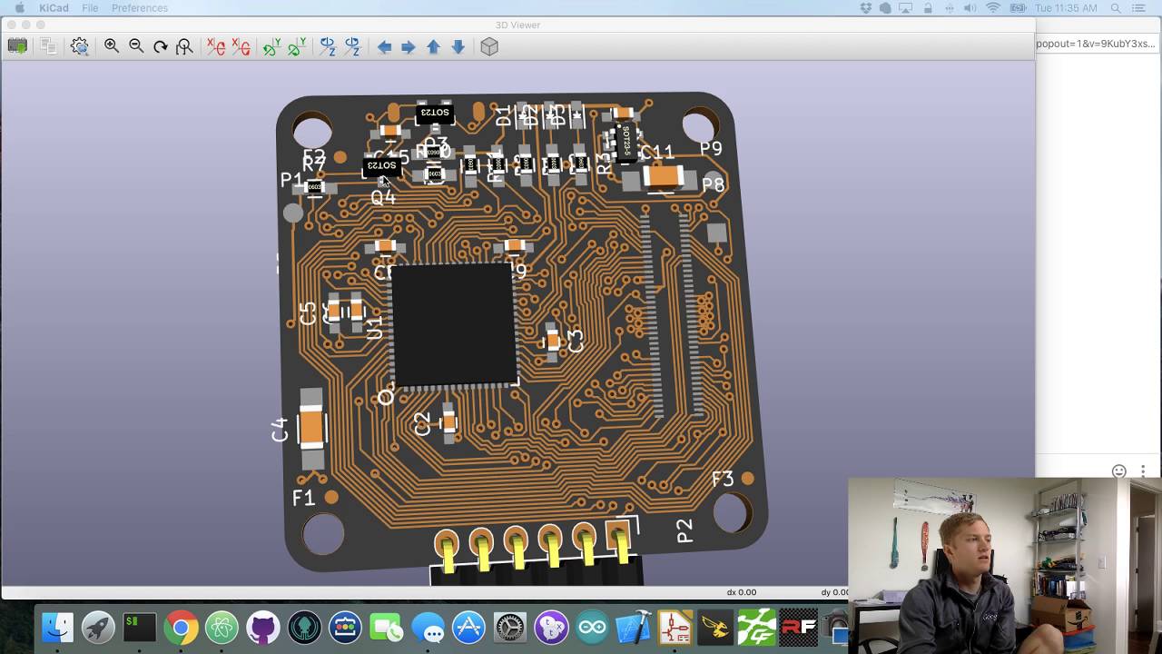Click the AirPlay display icon in menu bar
1162x654 pixels.
point(905,8)
